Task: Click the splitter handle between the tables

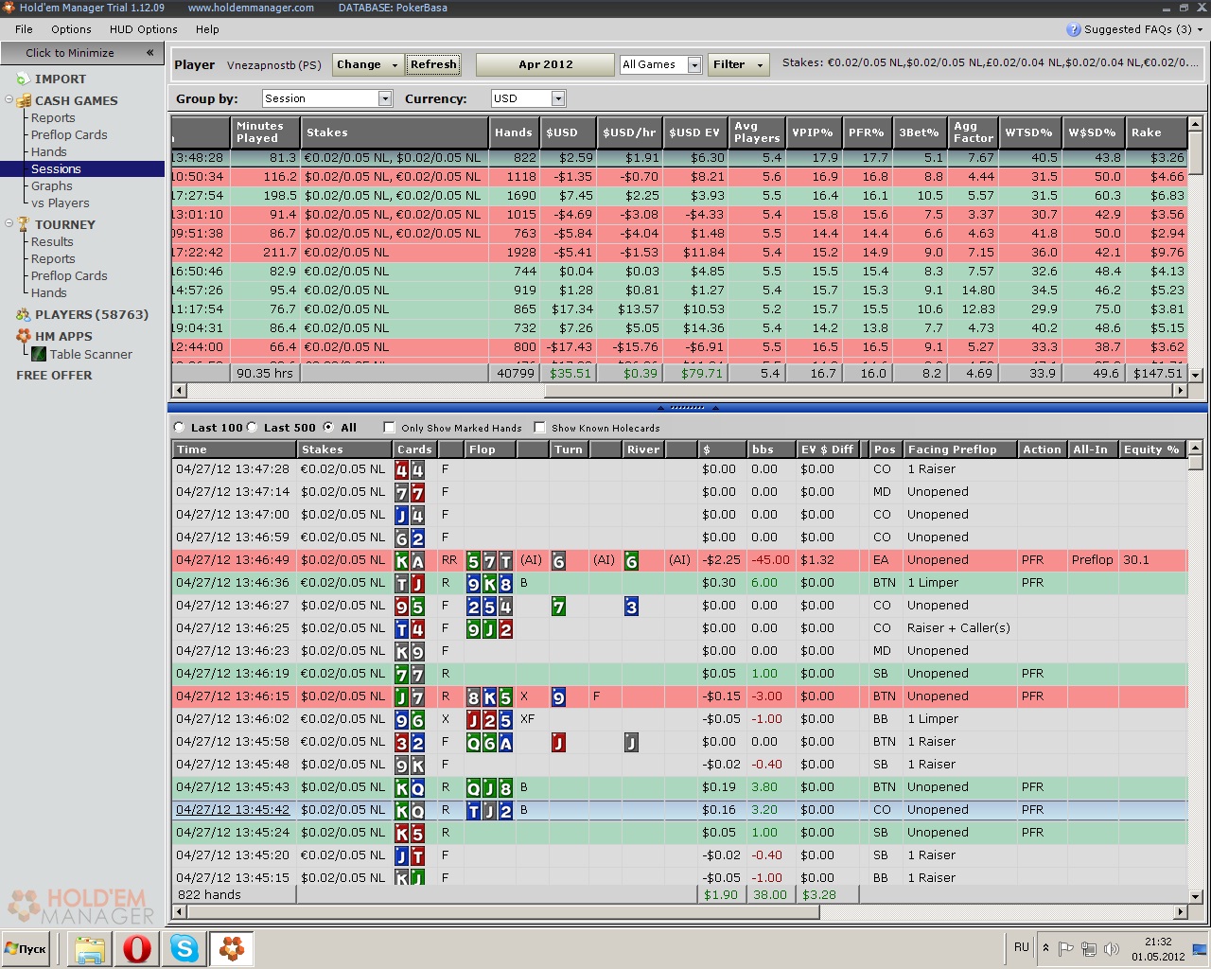Action: (687, 408)
